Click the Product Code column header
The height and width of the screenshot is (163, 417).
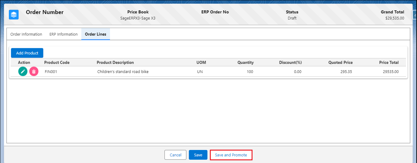coord(57,63)
